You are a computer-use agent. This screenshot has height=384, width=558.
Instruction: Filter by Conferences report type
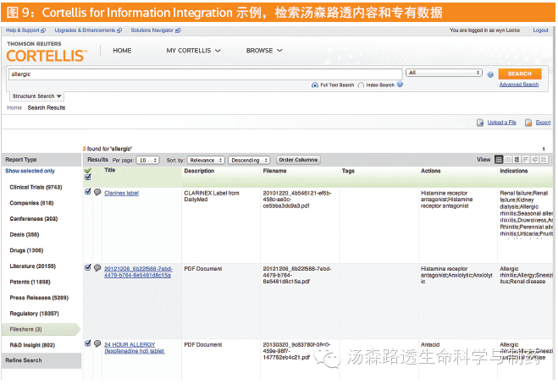click(34, 219)
